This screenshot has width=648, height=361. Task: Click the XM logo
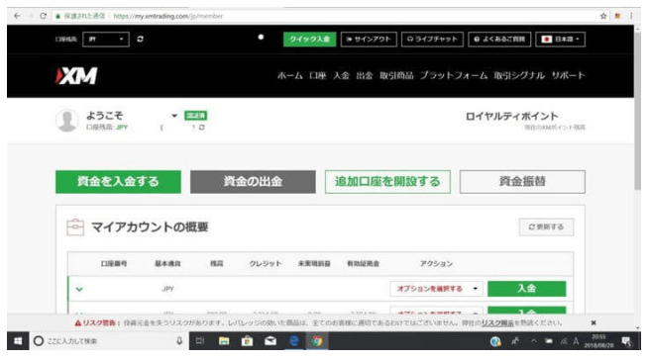click(x=77, y=76)
